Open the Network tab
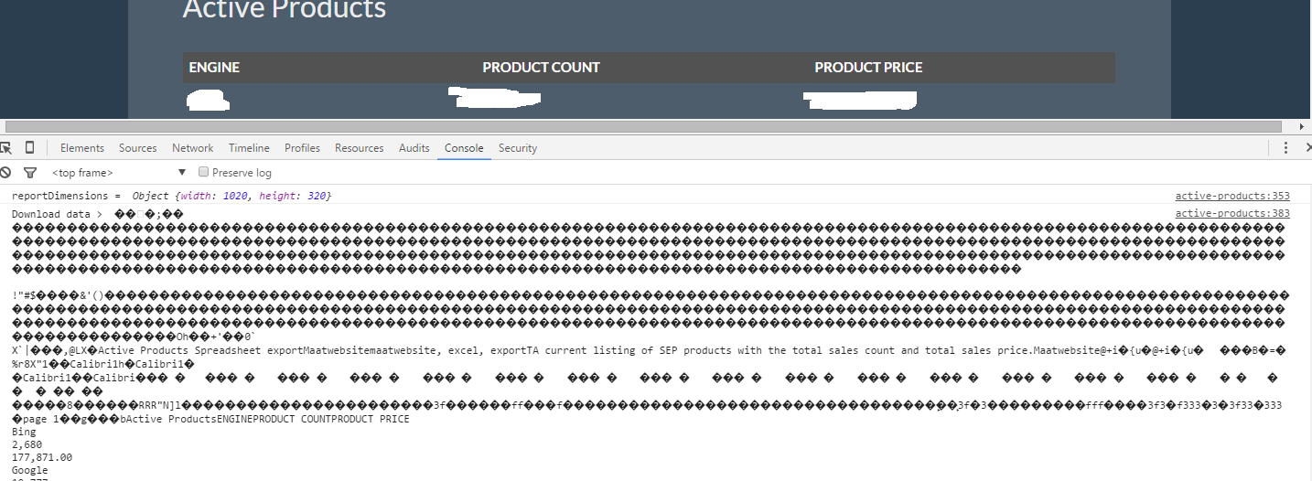Image resolution: width=1312 pixels, height=481 pixels. click(193, 148)
